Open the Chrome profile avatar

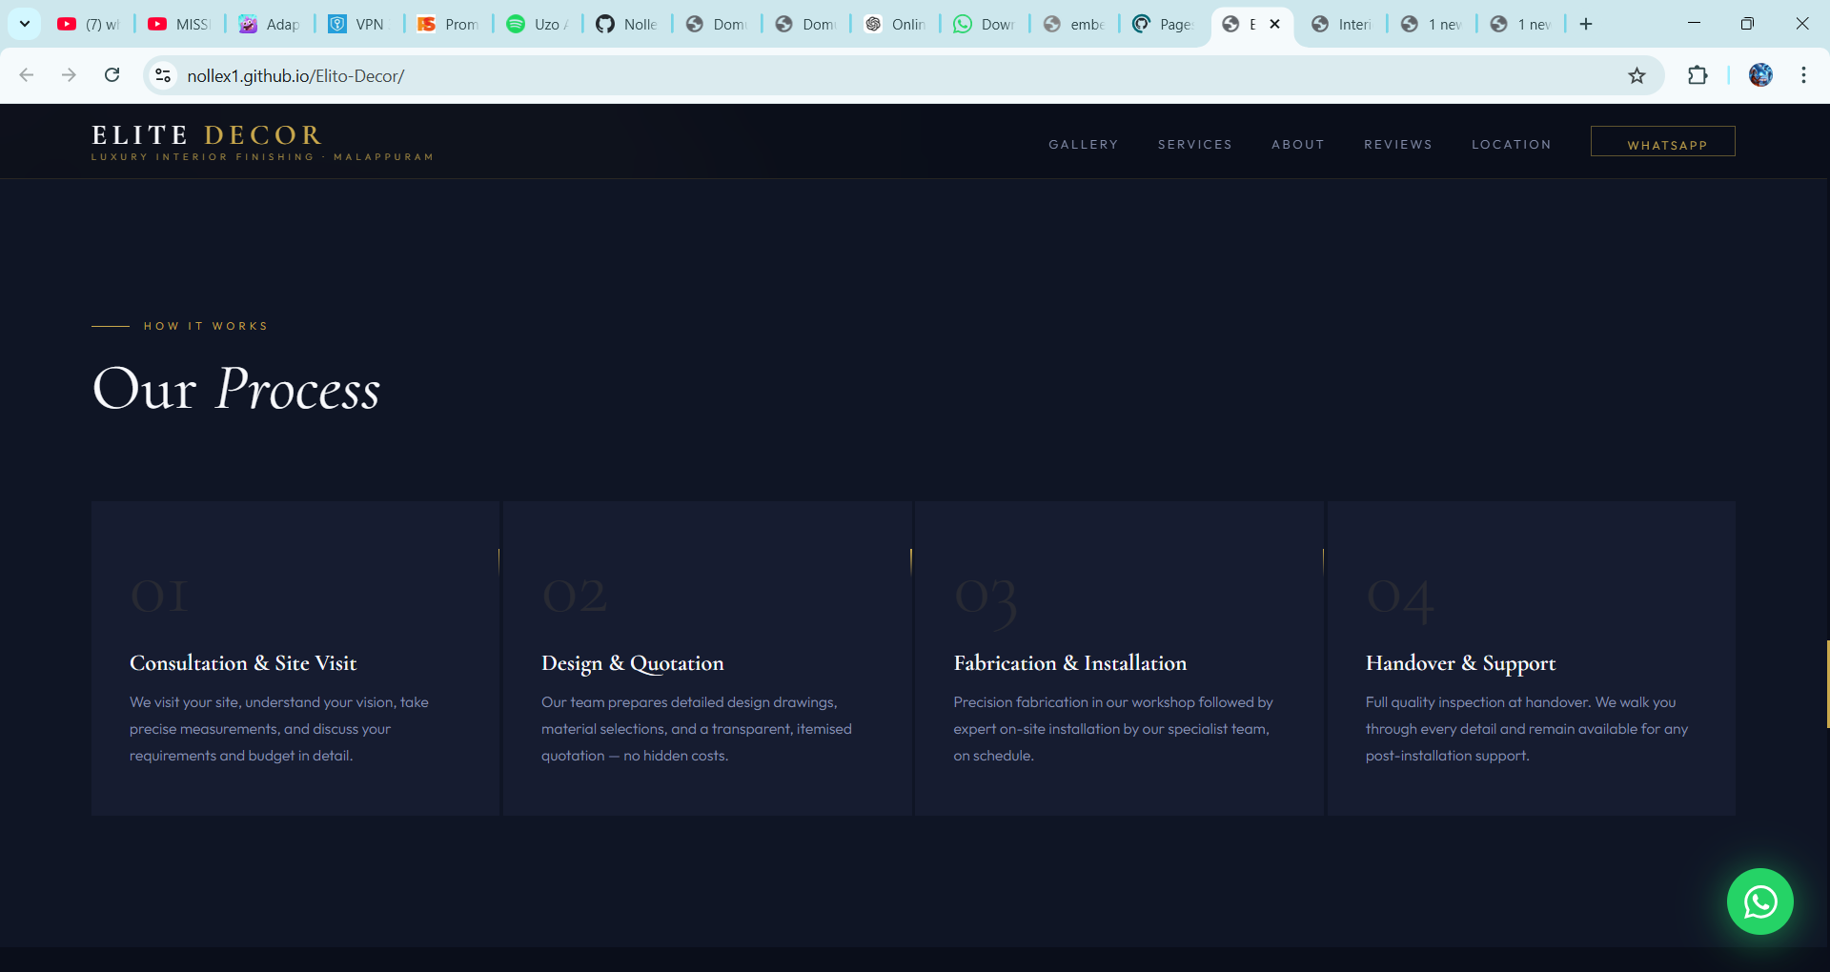tap(1760, 75)
